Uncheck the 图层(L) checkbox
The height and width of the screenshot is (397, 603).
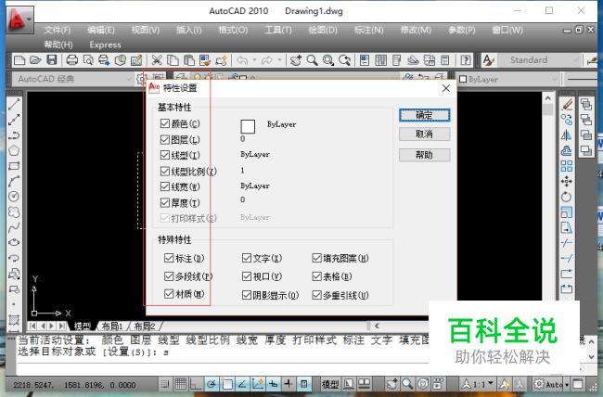point(165,139)
